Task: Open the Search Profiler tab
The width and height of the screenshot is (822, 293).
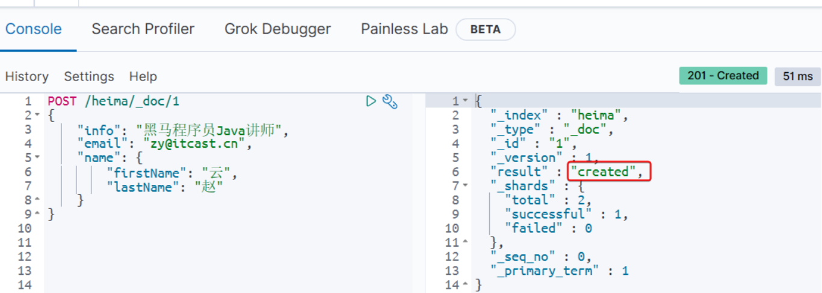Action: click(143, 29)
